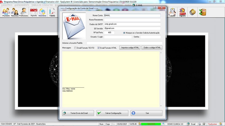Click the dialog help question-mark button
This screenshot has height=126, width=225.
coord(156,8)
